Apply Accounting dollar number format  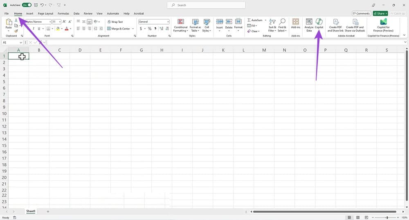141,29
